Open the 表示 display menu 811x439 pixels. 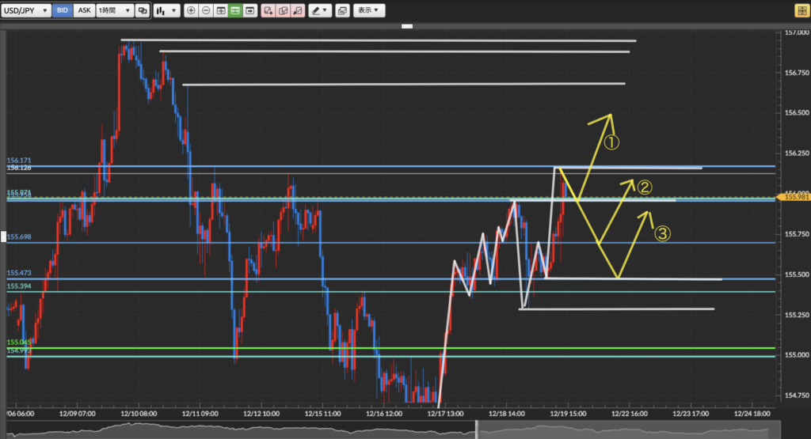[367, 11]
